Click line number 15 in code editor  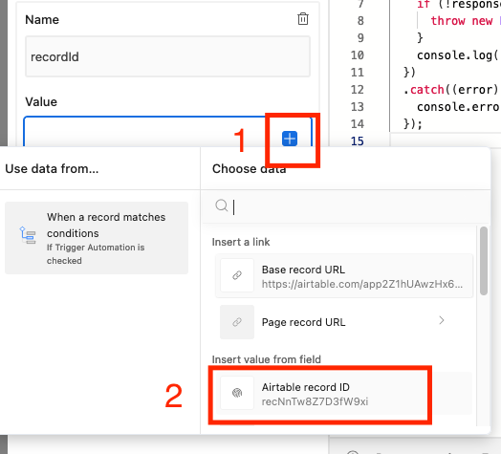358,141
